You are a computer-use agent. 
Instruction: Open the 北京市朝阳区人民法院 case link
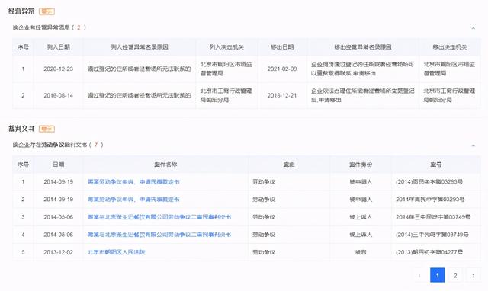(x=116, y=252)
